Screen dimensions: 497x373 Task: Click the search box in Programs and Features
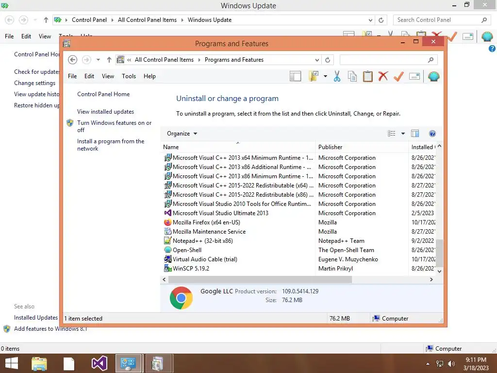point(389,60)
